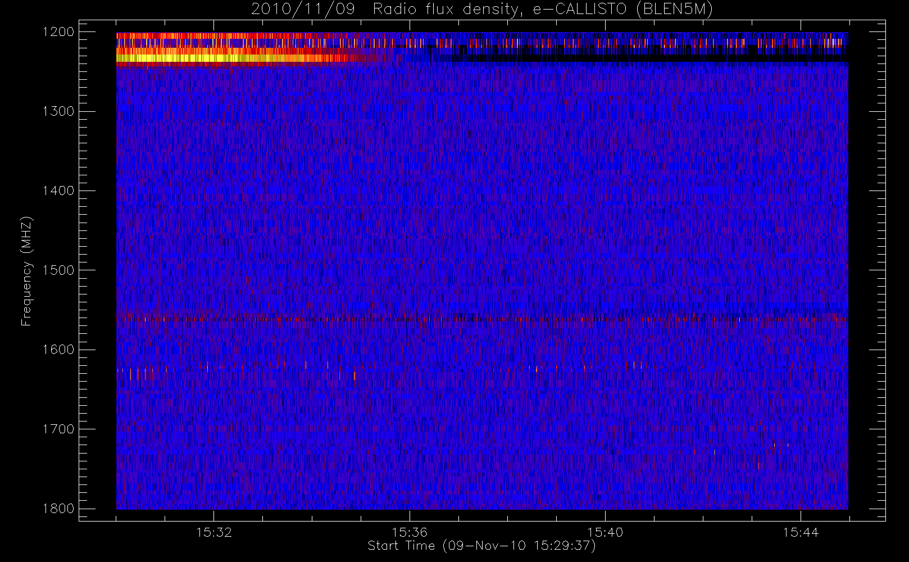Click the 15:36 time tick label
909x562 pixels.
pyautogui.click(x=410, y=532)
